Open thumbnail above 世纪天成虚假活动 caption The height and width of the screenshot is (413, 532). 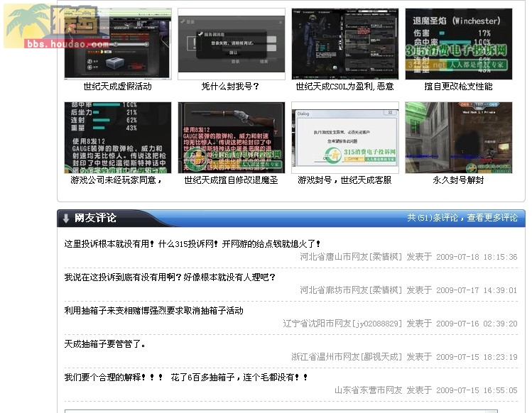click(118, 44)
